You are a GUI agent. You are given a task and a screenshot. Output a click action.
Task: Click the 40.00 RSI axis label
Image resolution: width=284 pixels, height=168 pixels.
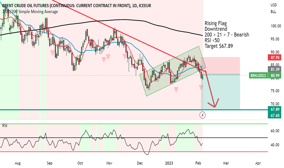pos(275,145)
